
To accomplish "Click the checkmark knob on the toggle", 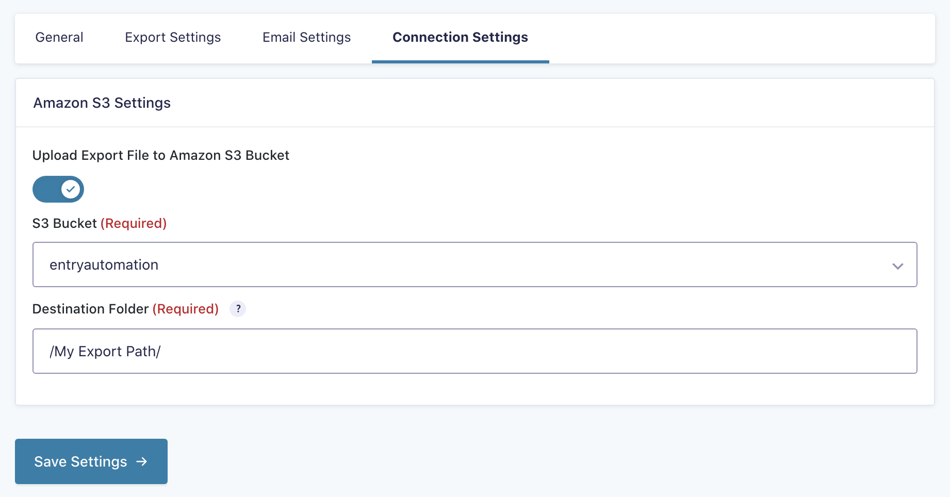I will coord(71,189).
